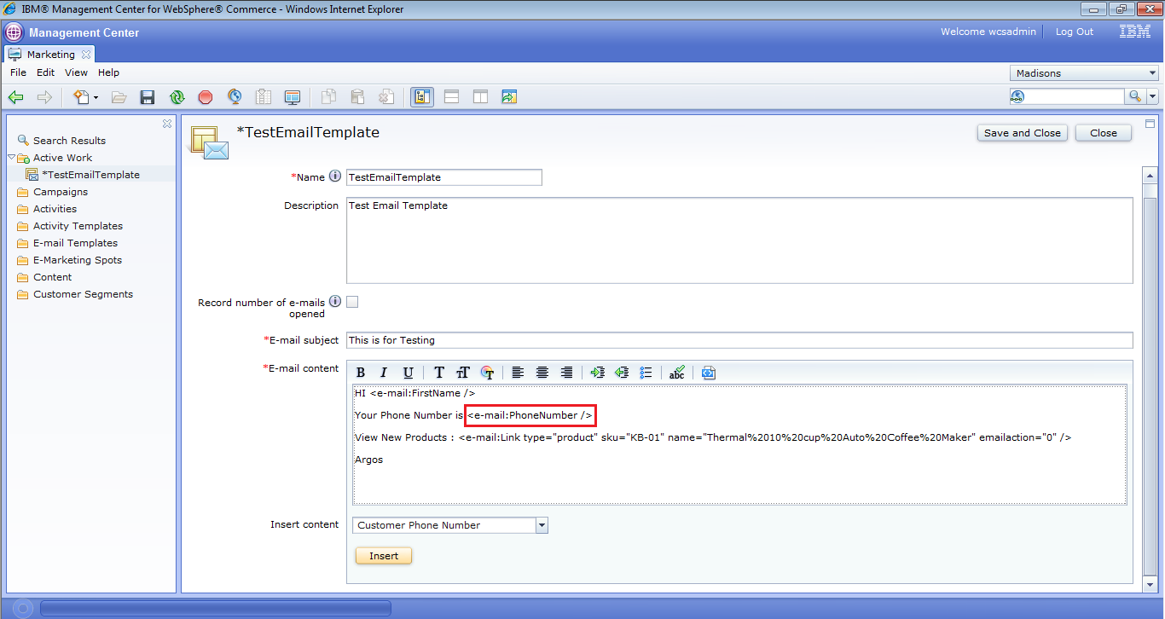Image resolution: width=1165 pixels, height=619 pixels.
Task: Click the Copy toolbar icon
Action: tap(328, 97)
